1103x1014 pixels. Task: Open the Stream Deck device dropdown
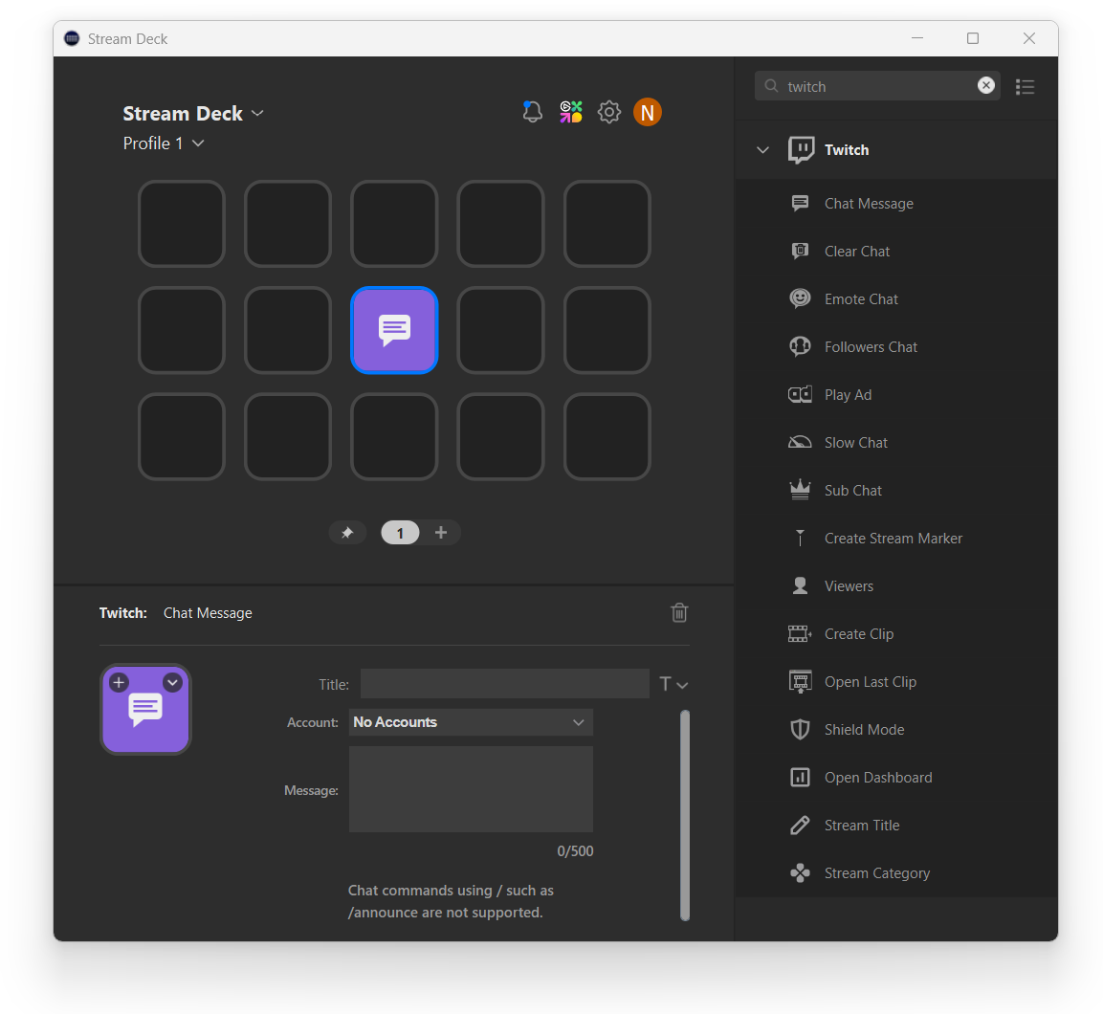point(257,113)
